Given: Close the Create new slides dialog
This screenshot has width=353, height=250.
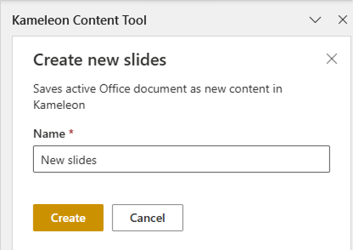Looking at the screenshot, I should pyautogui.click(x=331, y=59).
